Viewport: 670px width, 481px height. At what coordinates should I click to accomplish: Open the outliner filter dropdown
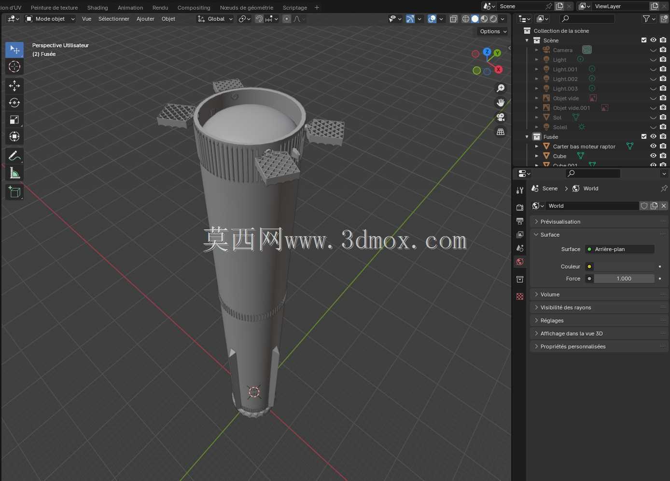(649, 19)
